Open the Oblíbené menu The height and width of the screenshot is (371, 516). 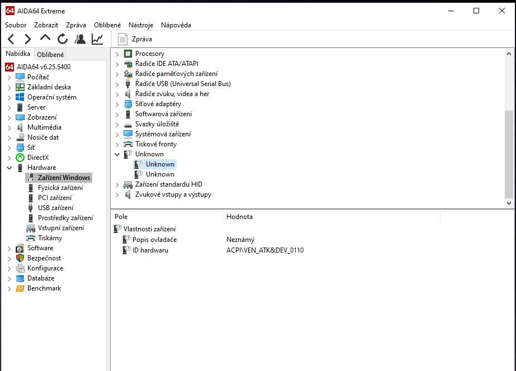(107, 25)
